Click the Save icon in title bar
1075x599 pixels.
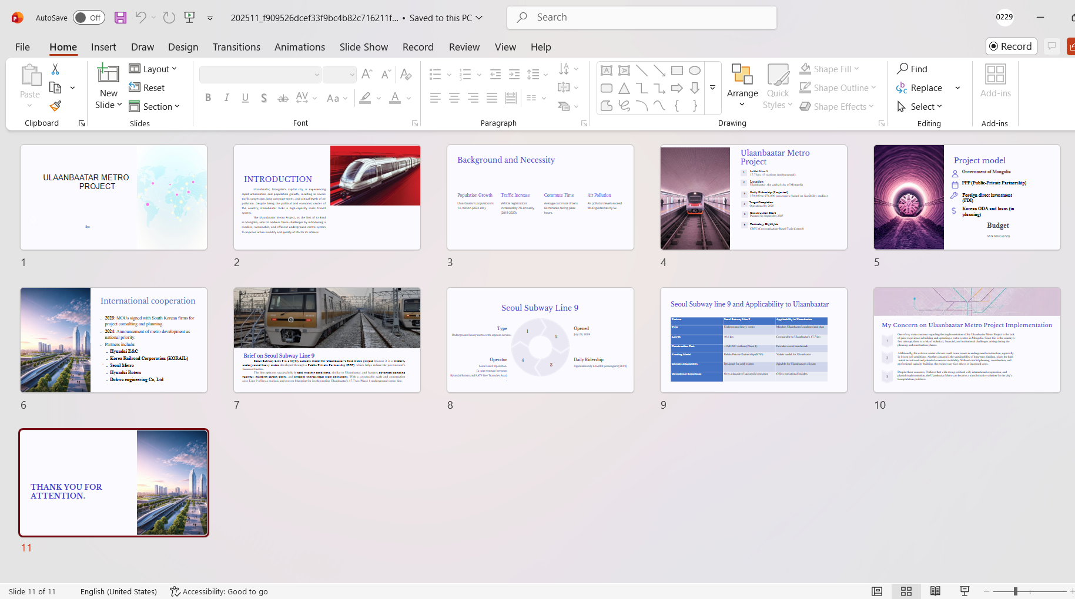(x=120, y=18)
